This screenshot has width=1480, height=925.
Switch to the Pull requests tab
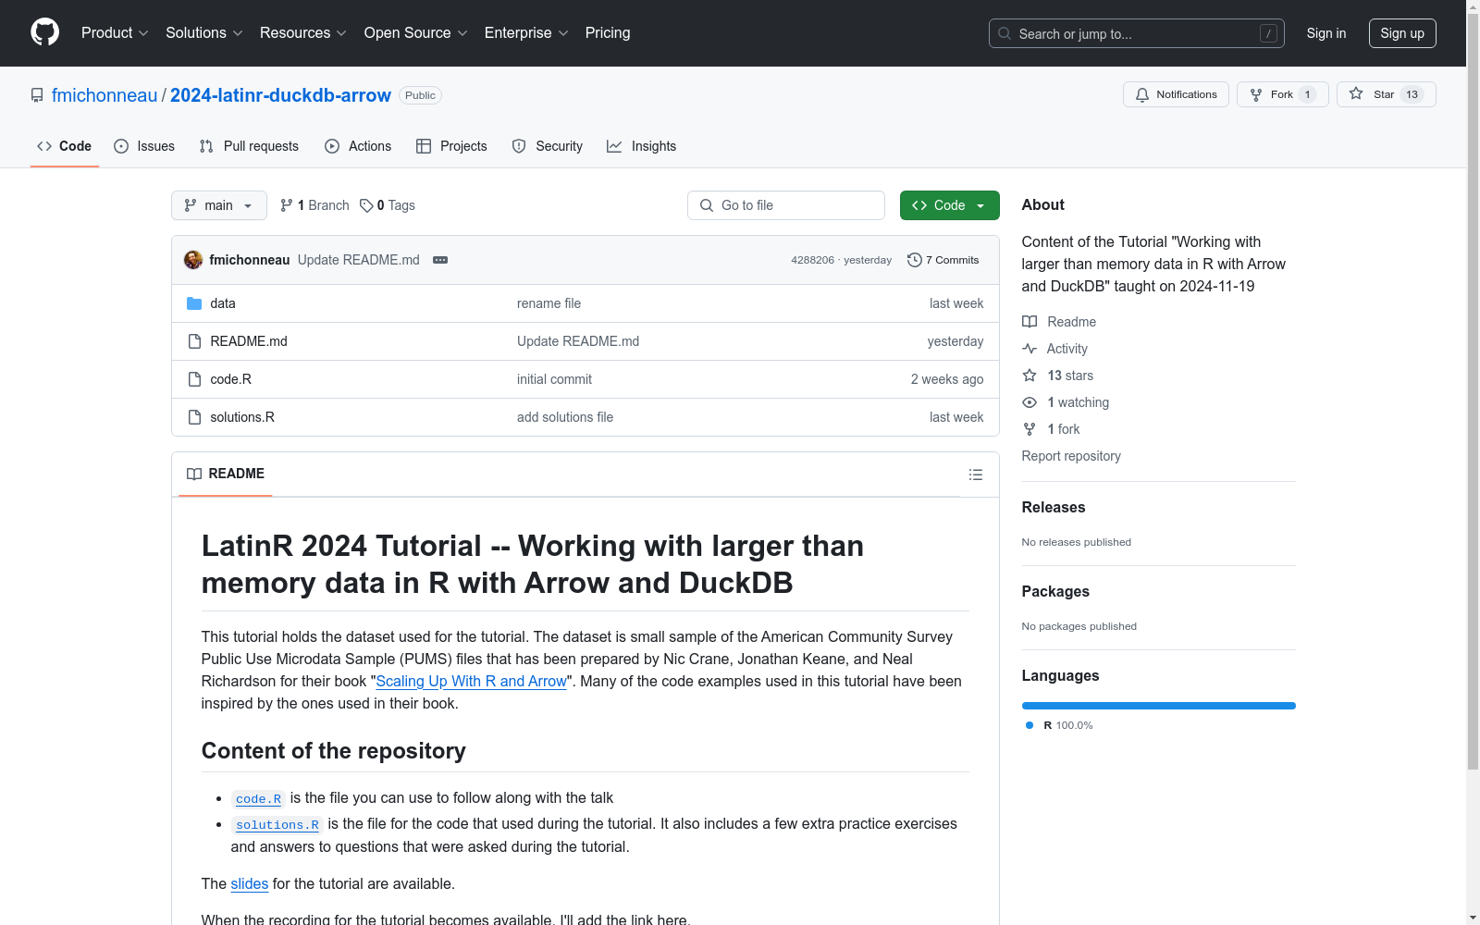tap(249, 146)
